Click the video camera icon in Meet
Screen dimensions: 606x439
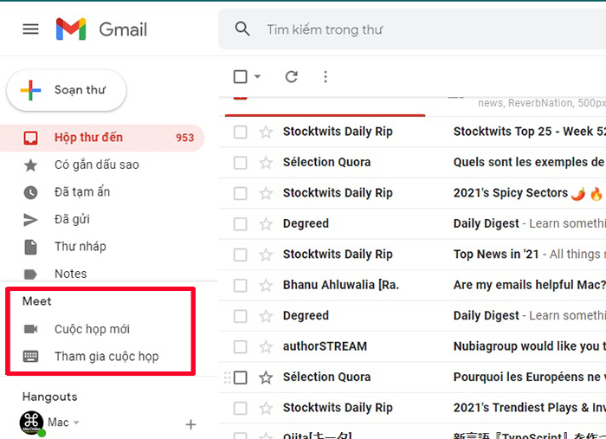[x=30, y=329]
